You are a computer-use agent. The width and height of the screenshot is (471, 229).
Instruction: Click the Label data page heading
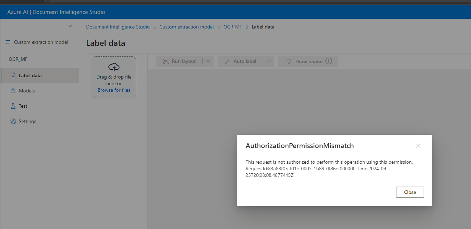(x=106, y=43)
